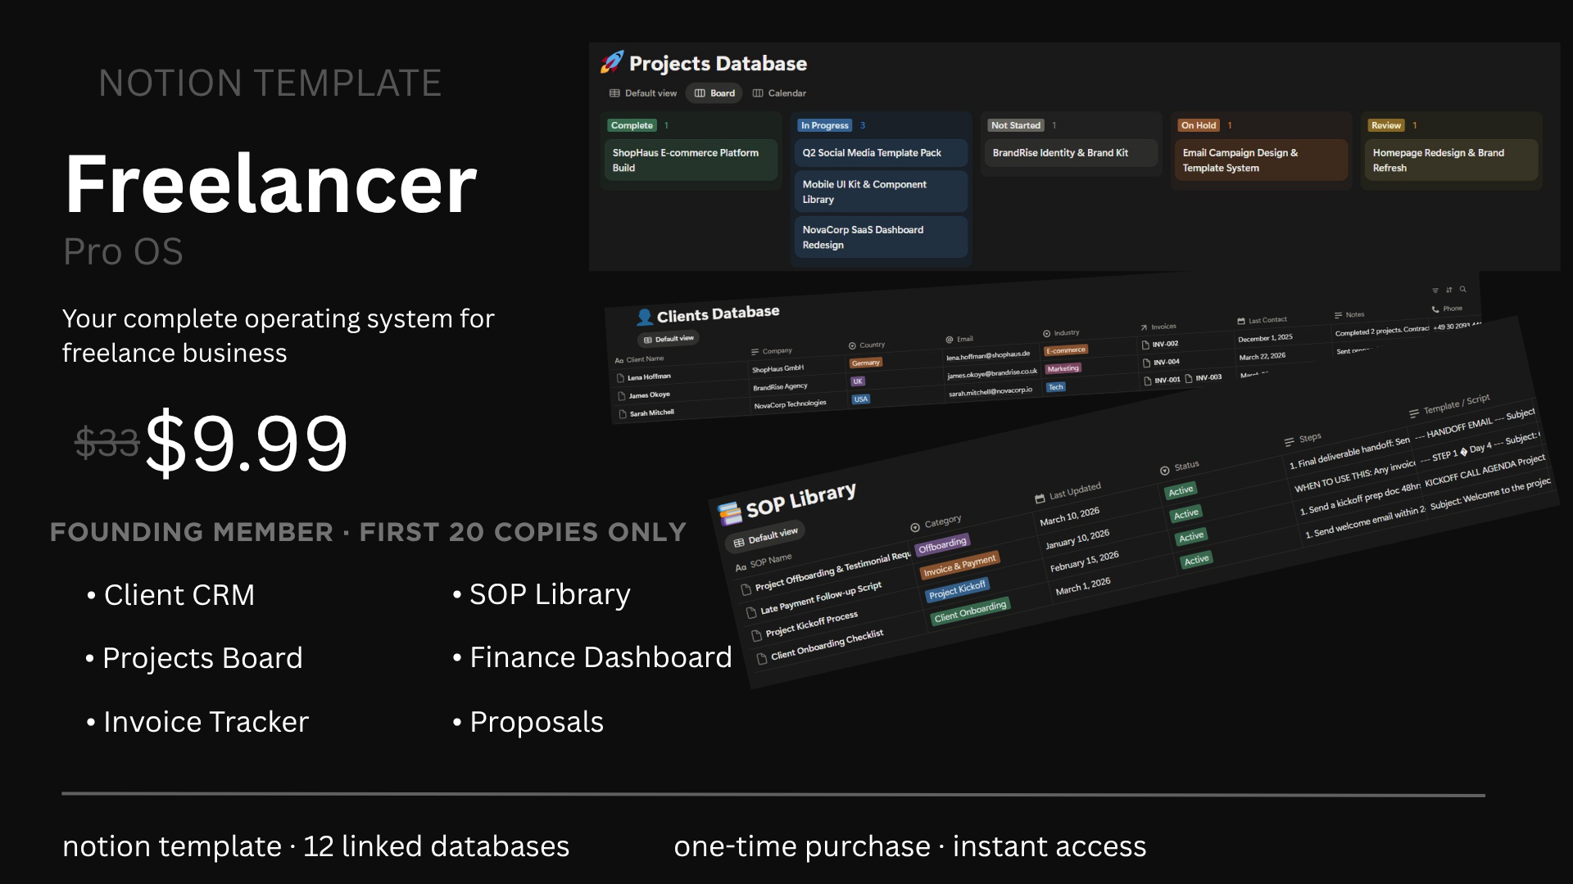Open Email Campaign Design & Template System card
This screenshot has height=884, width=1573.
point(1261,160)
